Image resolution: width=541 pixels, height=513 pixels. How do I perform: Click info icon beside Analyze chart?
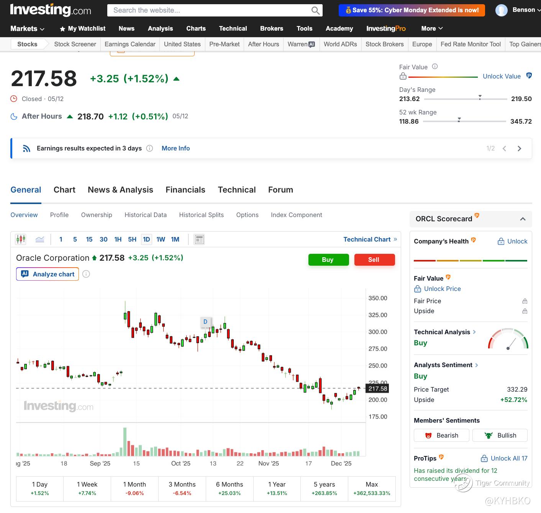(86, 274)
